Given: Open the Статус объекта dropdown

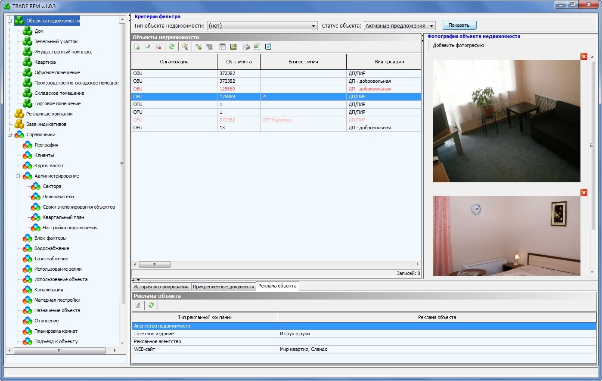Looking at the screenshot, I should tap(400, 26).
